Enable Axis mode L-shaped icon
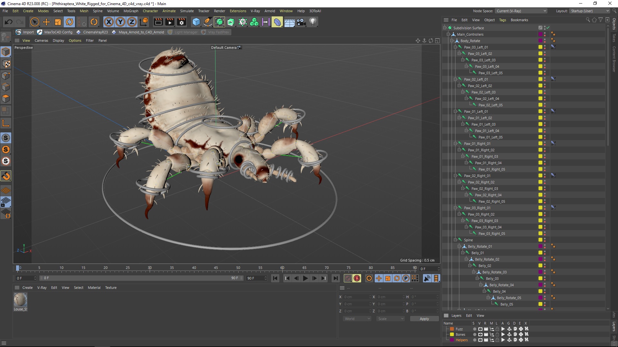This screenshot has height=347, width=618. 6,123
